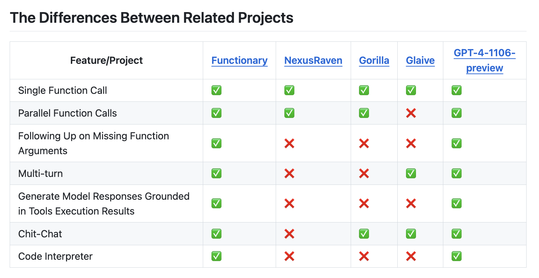This screenshot has width=539, height=278.
Task: Open the Gorilla link
Action: [x=374, y=60]
